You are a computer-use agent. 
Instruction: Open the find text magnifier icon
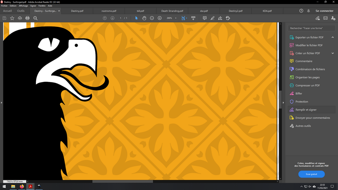pos(35,18)
